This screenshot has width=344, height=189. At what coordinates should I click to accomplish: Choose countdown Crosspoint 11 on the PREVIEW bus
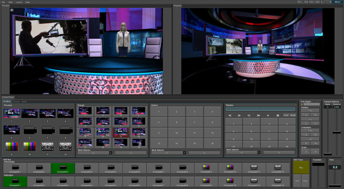(254, 182)
